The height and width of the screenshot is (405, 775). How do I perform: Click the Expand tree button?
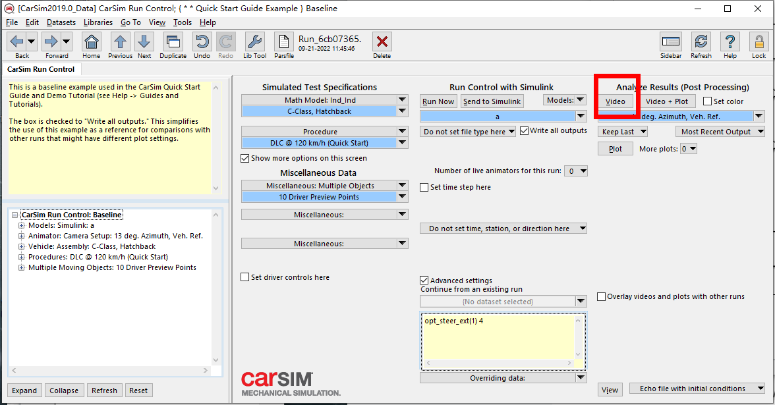click(24, 390)
